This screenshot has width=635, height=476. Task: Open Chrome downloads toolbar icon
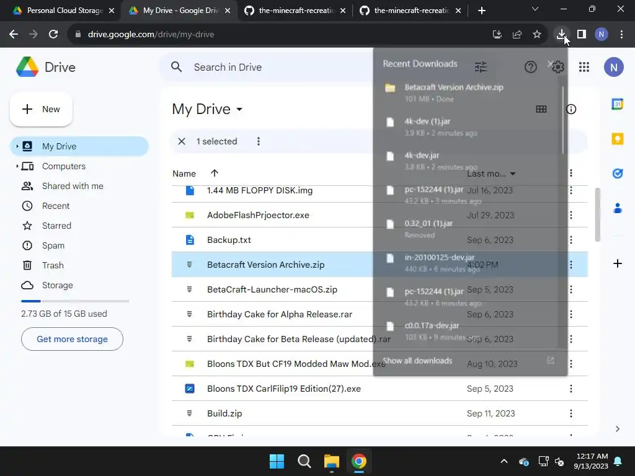(561, 35)
